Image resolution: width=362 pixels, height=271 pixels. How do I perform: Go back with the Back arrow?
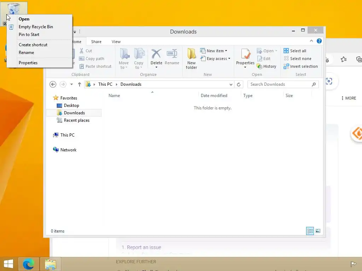click(x=53, y=84)
